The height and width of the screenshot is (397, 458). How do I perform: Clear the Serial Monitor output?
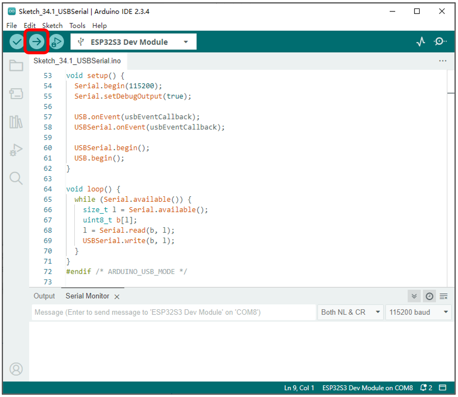coord(444,296)
